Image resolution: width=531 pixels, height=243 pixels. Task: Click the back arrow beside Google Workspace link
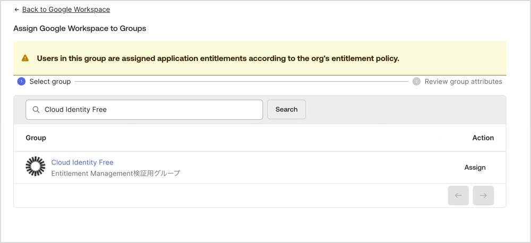click(16, 10)
